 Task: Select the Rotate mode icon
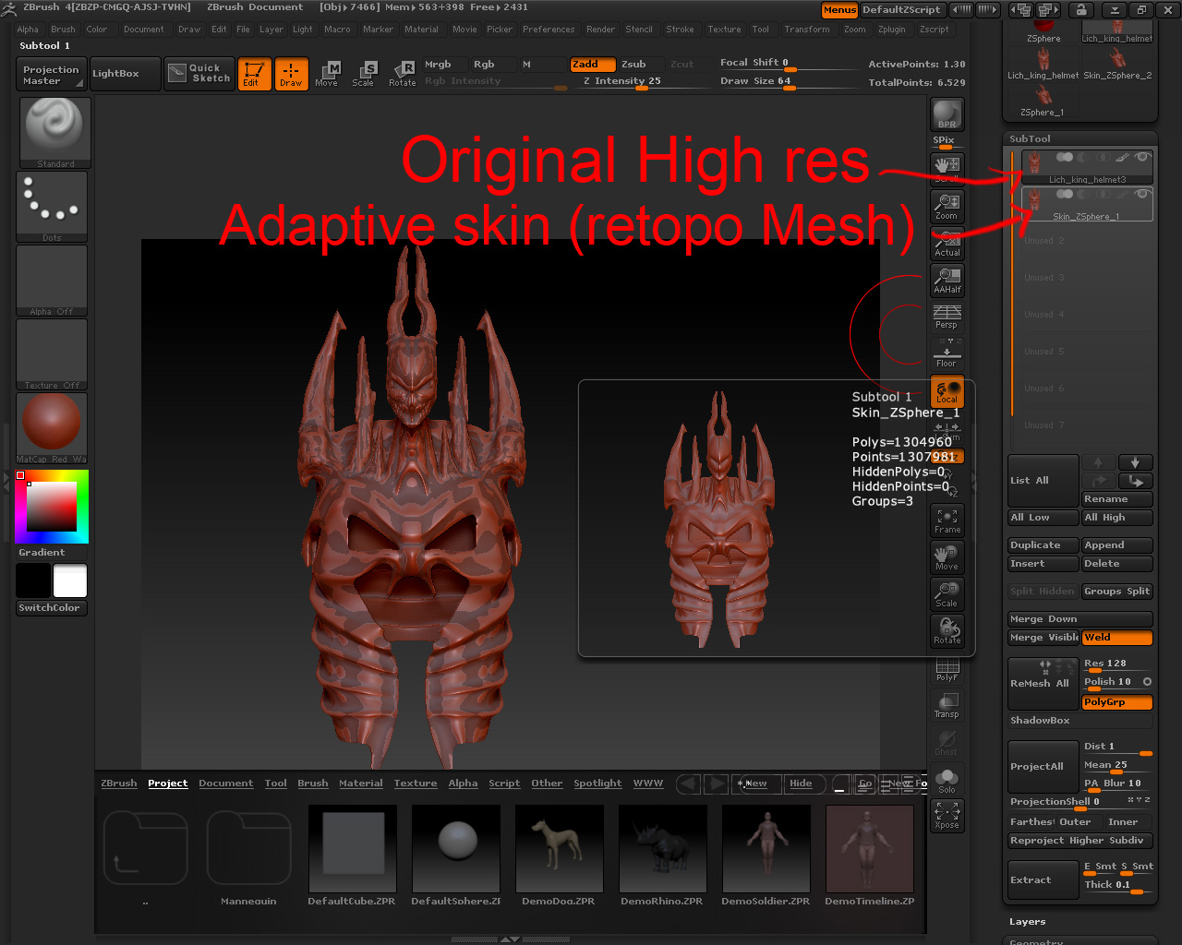pyautogui.click(x=403, y=74)
